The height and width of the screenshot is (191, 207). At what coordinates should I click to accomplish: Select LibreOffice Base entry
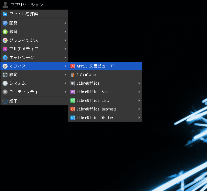tap(105, 92)
